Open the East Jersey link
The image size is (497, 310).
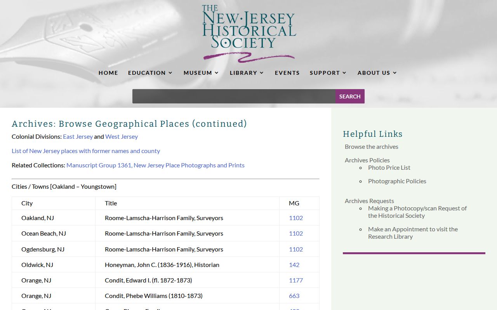(78, 137)
